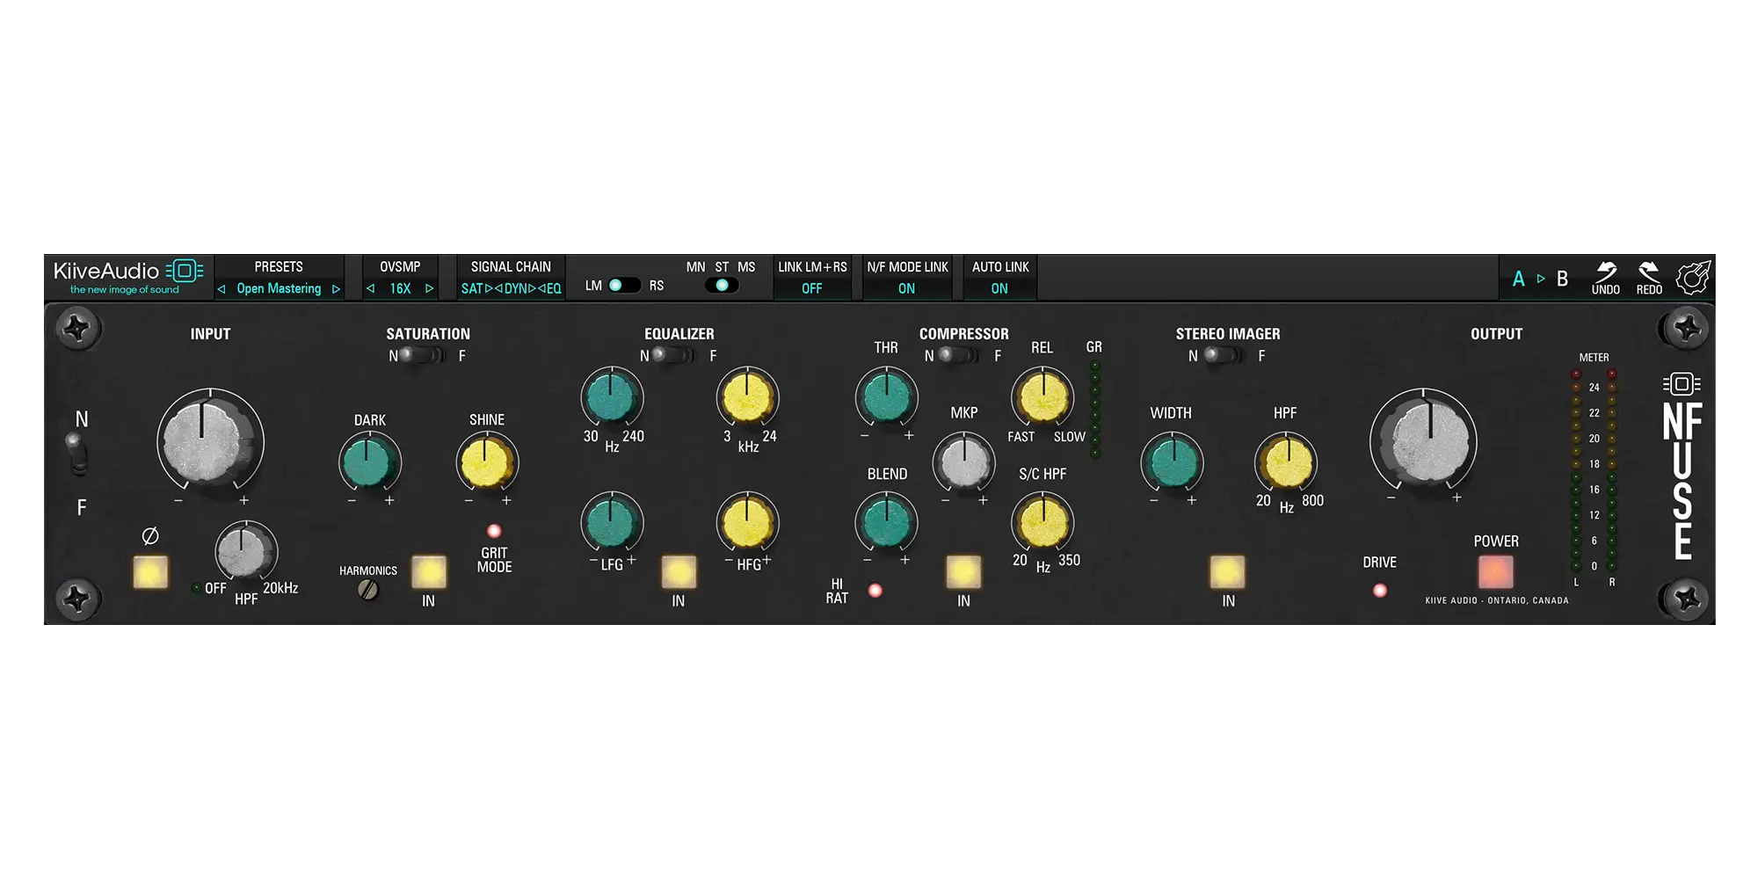Switch to B state
This screenshot has height=879, width=1758.
pos(1562,280)
